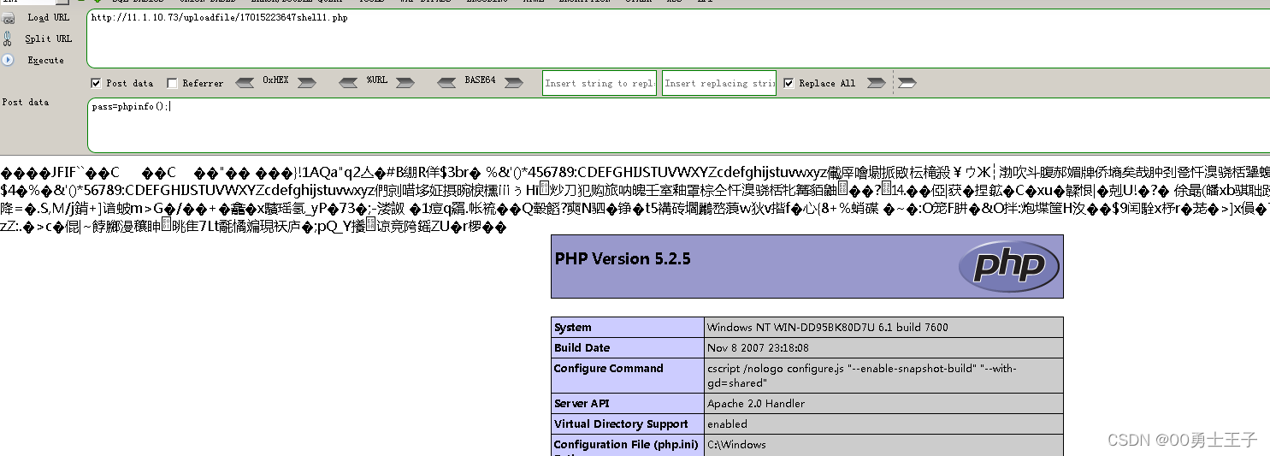This screenshot has height=456, width=1270.
Task: Click the 'Insert replacing string' field
Action: pyautogui.click(x=719, y=83)
